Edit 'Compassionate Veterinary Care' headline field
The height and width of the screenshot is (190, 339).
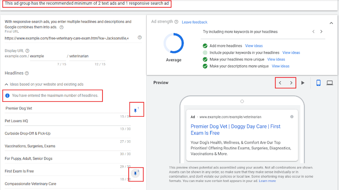pyautogui.click(x=68, y=184)
